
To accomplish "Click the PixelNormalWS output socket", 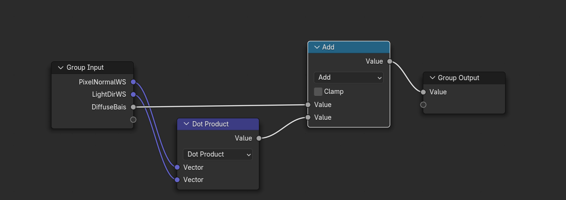I will pyautogui.click(x=133, y=82).
